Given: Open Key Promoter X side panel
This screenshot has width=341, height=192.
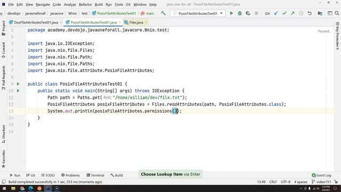Looking at the screenshot, I should 337,36.
